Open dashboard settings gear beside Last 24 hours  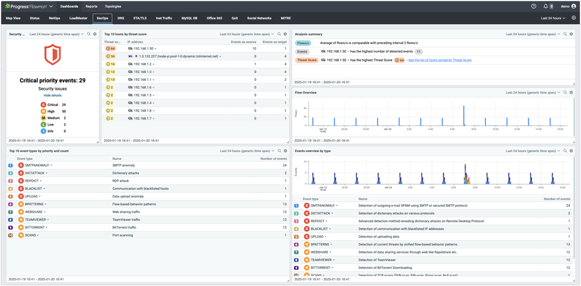point(574,18)
